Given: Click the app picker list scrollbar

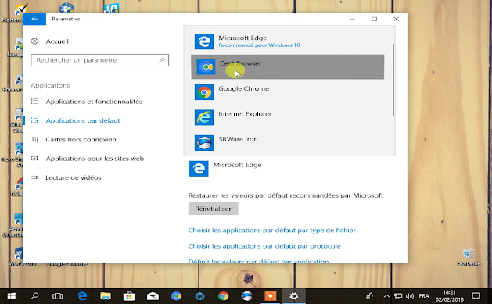Looking at the screenshot, I should click(x=393, y=80).
